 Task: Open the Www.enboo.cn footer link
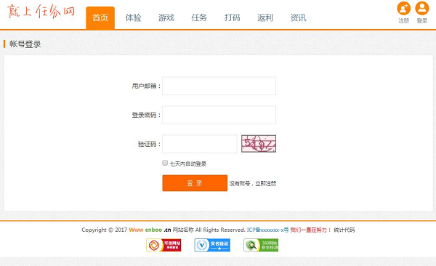click(x=150, y=230)
